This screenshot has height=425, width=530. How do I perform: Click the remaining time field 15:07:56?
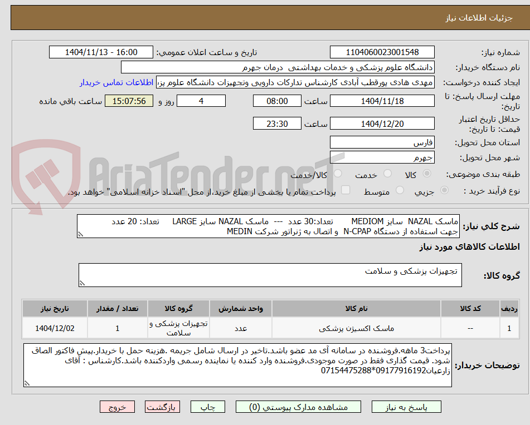129,101
